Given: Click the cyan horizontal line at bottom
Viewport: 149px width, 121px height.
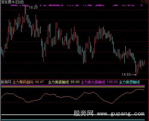Looking at the screenshot, I should pos(73,120).
